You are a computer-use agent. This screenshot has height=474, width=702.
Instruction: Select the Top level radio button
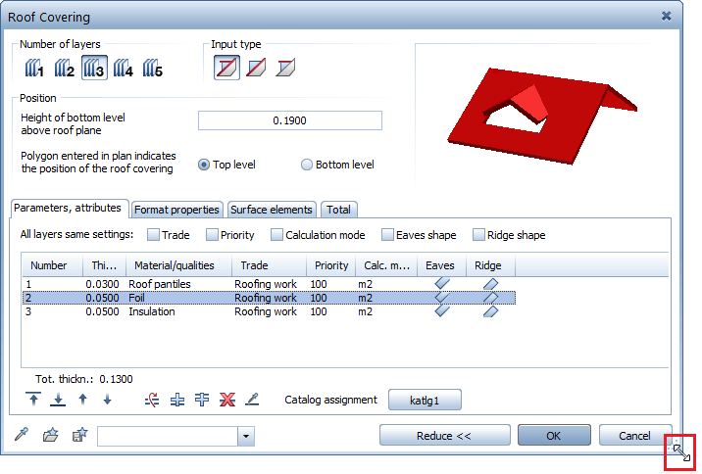click(x=204, y=165)
